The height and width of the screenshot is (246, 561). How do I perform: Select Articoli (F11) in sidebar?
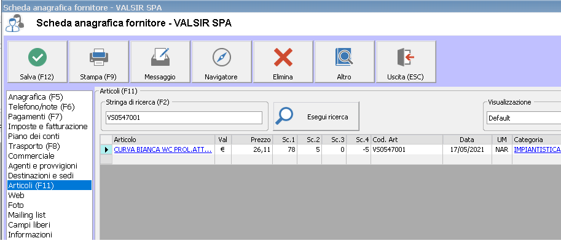49,185
